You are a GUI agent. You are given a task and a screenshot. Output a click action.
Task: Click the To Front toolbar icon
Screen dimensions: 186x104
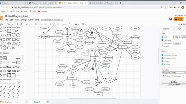click(x=41, y=24)
